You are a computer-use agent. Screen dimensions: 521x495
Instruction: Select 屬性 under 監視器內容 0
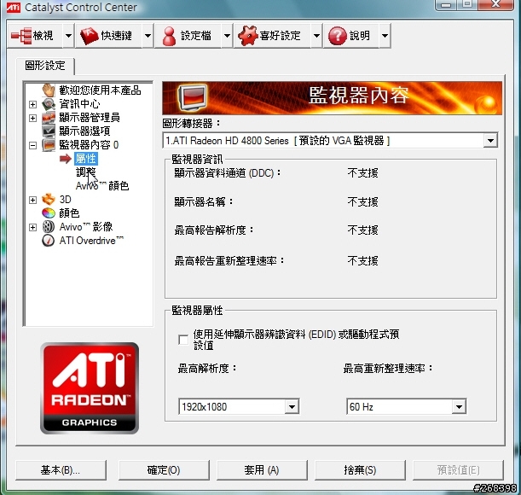tap(86, 159)
